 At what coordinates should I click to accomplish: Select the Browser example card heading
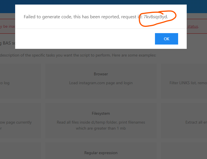101,74
